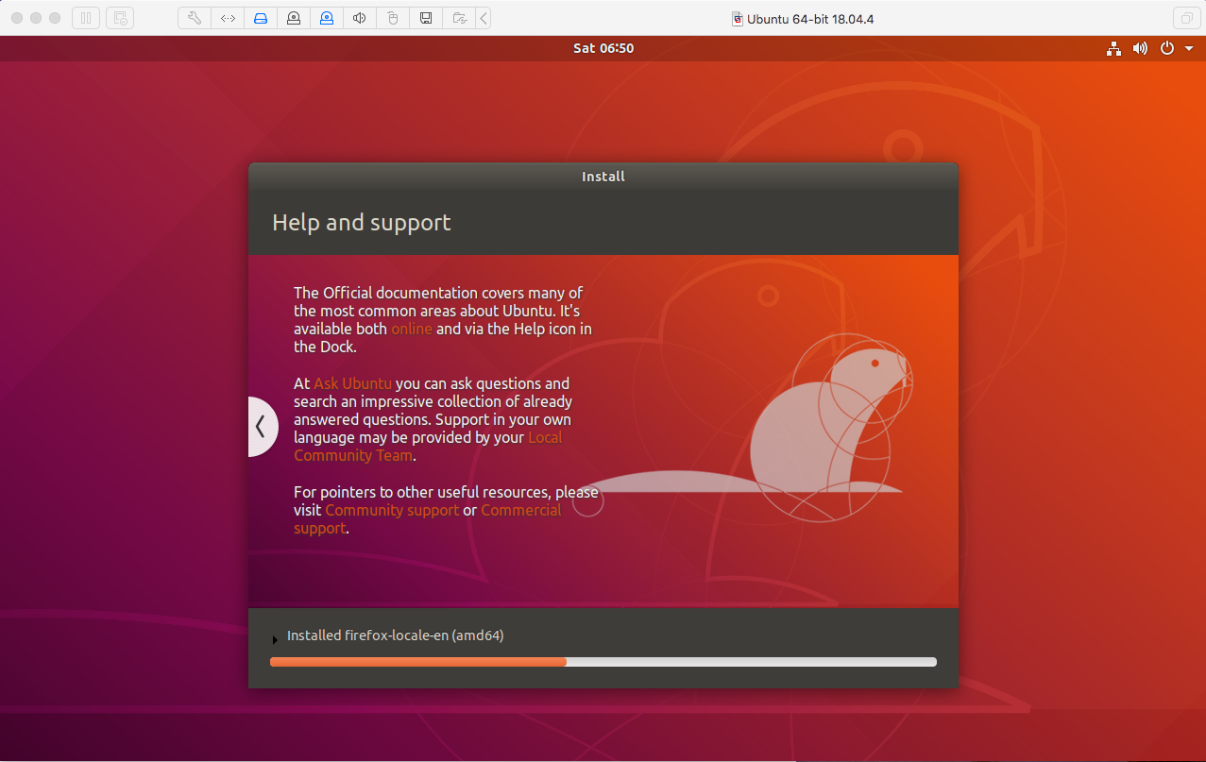Click the installation progress bar
This screenshot has width=1206, height=762.
click(x=603, y=662)
